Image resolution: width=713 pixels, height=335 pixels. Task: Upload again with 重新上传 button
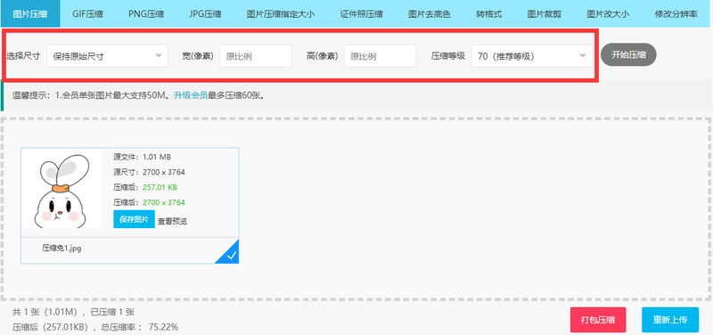pos(670,320)
